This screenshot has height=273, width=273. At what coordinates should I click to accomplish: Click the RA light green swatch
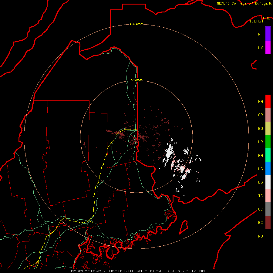pos(268,155)
